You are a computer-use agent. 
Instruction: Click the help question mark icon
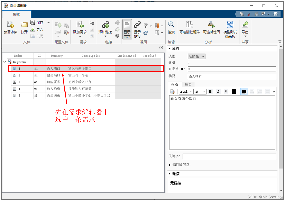[x=275, y=14]
